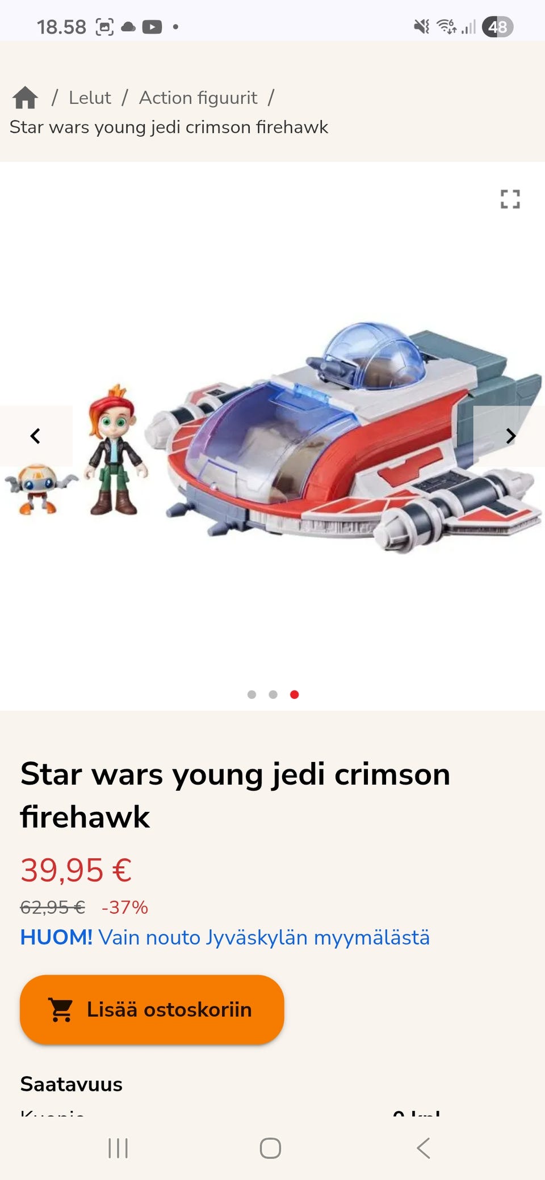Go to Action figuurit breadcrumb
The width and height of the screenshot is (545, 1180).
[198, 98]
